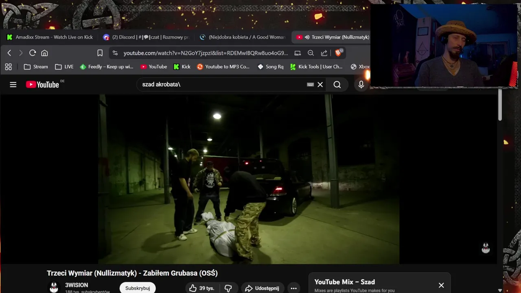Open Brave Shields lion icon

click(338, 53)
